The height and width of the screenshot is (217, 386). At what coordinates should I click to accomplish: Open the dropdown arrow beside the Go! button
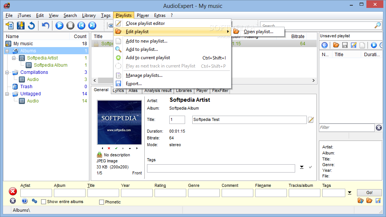(349, 193)
